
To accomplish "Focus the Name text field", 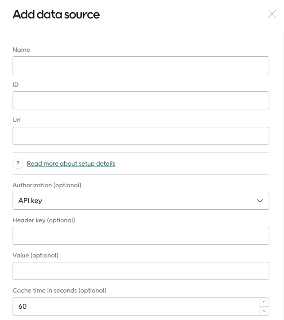I will (141, 65).
